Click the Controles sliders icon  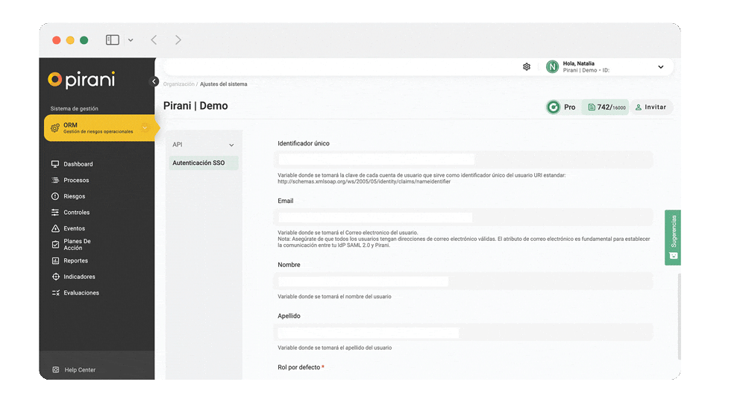[x=55, y=213]
